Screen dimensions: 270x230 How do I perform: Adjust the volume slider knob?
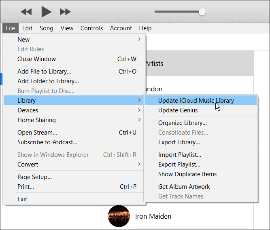[202, 12]
